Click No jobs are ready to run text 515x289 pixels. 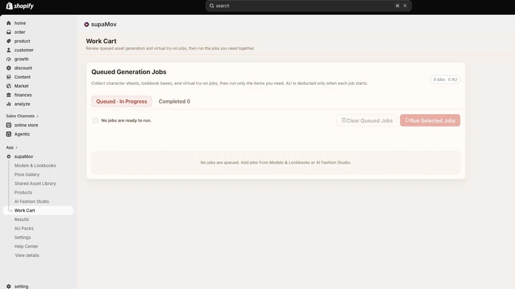(126, 120)
